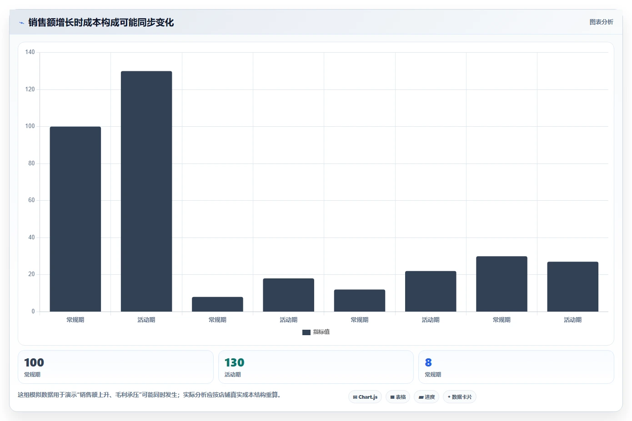The height and width of the screenshot is (421, 632).
Task: Click the 60 y-axis label
Action: (31, 200)
